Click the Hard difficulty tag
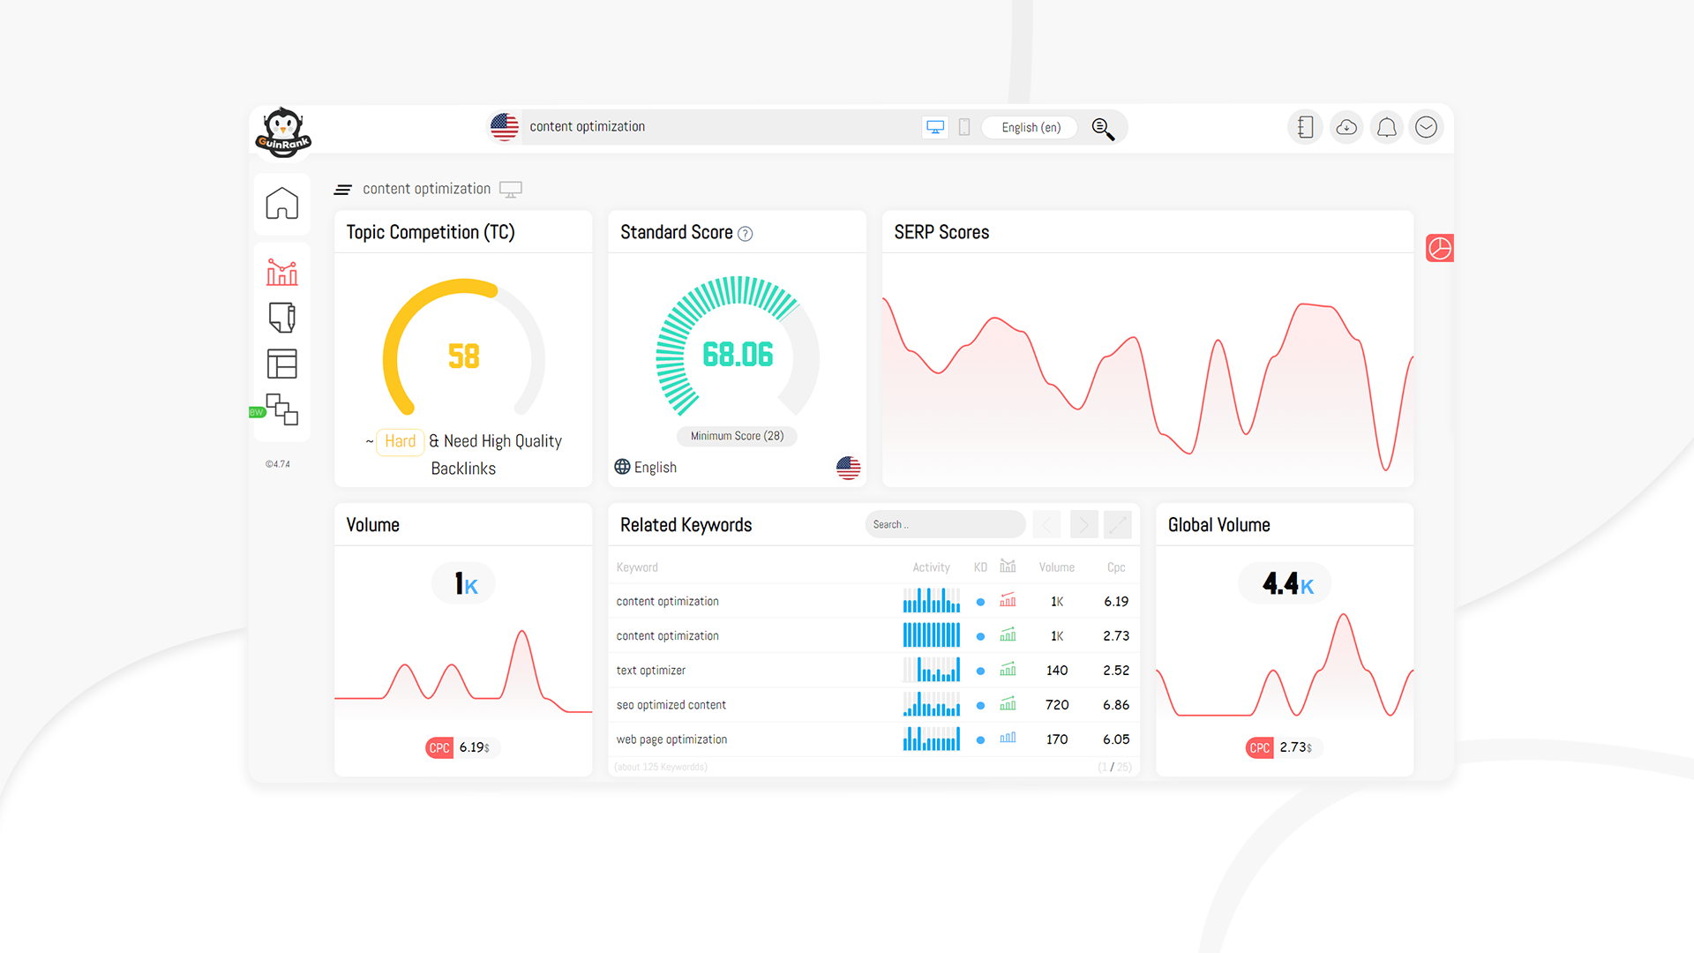The width and height of the screenshot is (1694, 953). point(400,441)
